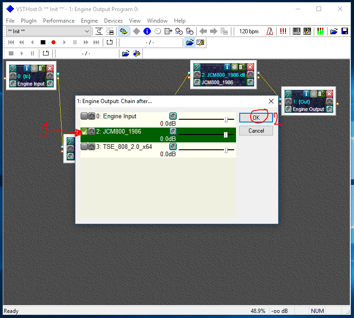This screenshot has width=354, height=318.
Task: Open info on the 1: {Out} Engine Output node
Action: pyautogui.click(x=306, y=93)
